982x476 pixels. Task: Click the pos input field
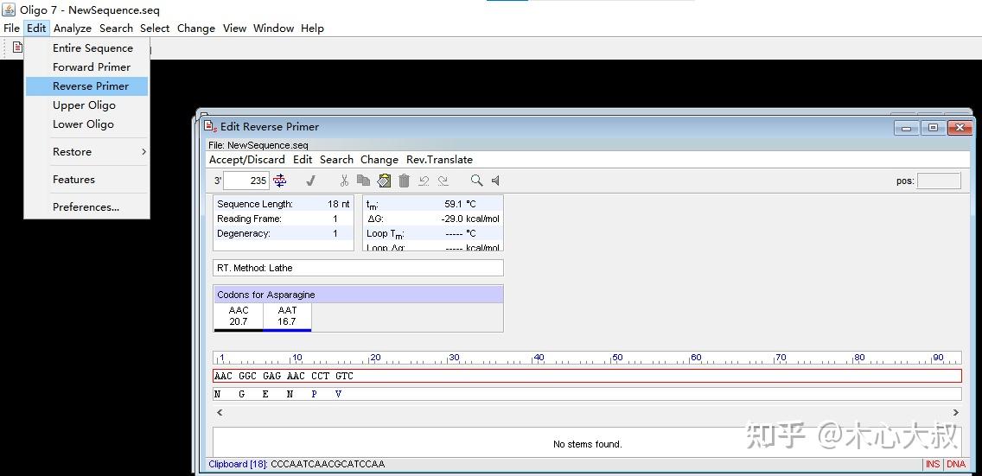tap(939, 181)
